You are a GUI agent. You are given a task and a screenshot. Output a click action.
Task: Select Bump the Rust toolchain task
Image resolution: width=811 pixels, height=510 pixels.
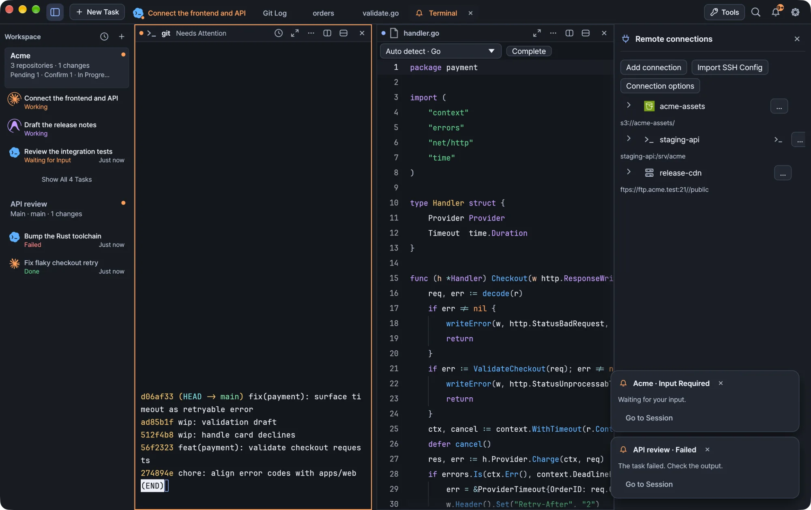[x=67, y=240]
